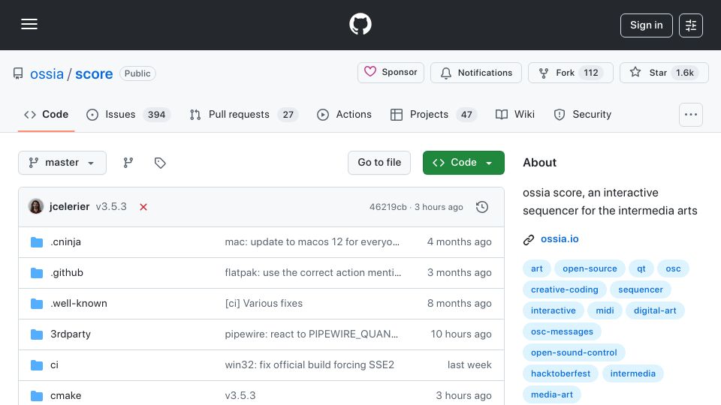This screenshot has height=405, width=721.
Task: Open the .github folder
Action: pyautogui.click(x=67, y=273)
